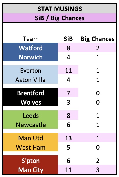Click the Man City team cell
The image size is (119, 177).
pos(31,169)
